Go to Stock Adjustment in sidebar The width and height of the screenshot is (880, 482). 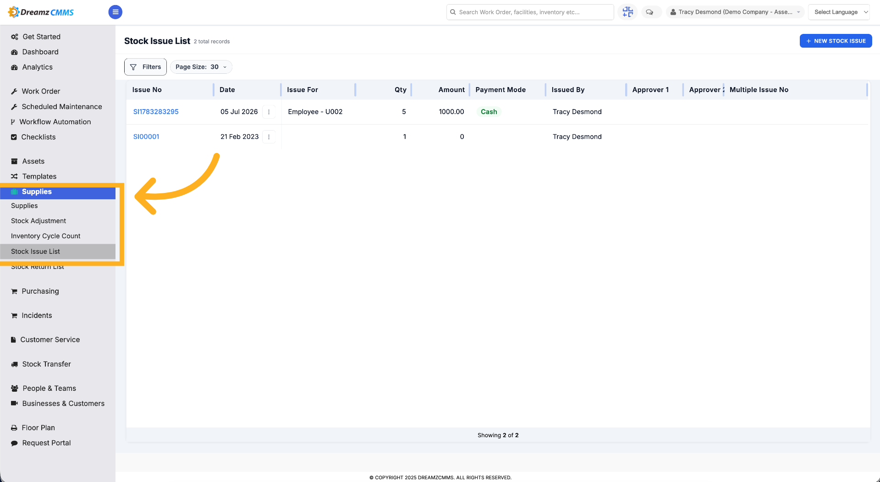pyautogui.click(x=38, y=221)
